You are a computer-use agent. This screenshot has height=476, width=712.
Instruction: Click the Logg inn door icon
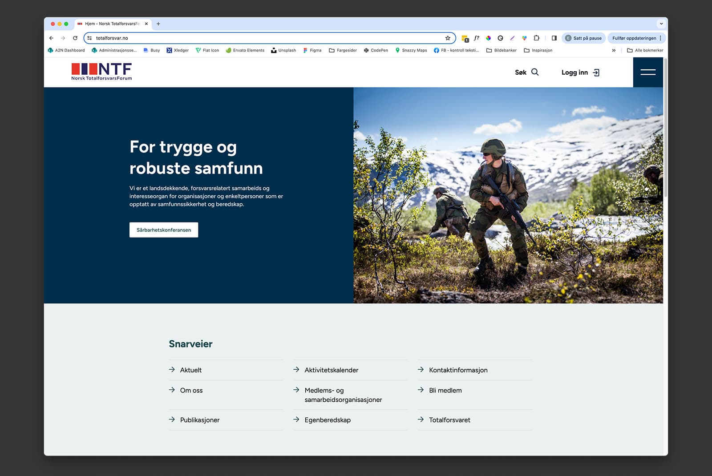pos(596,73)
